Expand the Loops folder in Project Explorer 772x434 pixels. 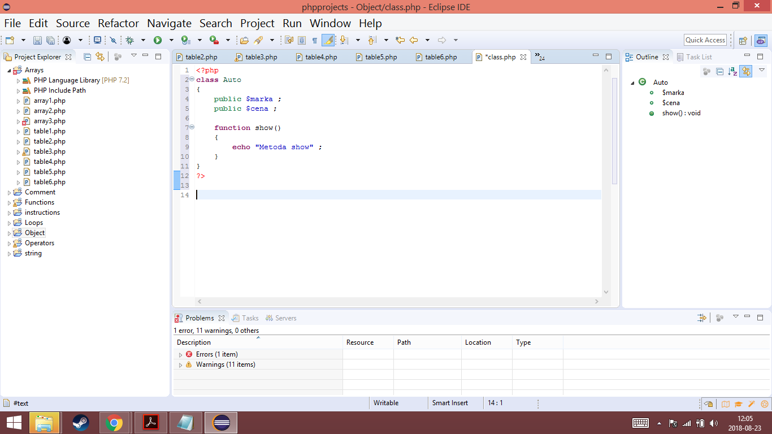8,222
